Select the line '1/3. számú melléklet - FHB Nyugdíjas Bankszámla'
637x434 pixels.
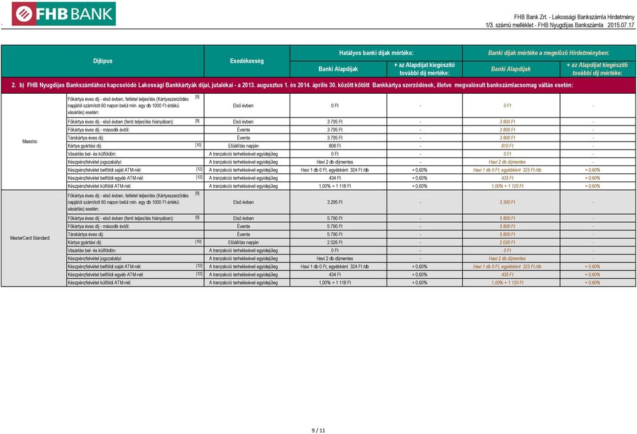545,25
